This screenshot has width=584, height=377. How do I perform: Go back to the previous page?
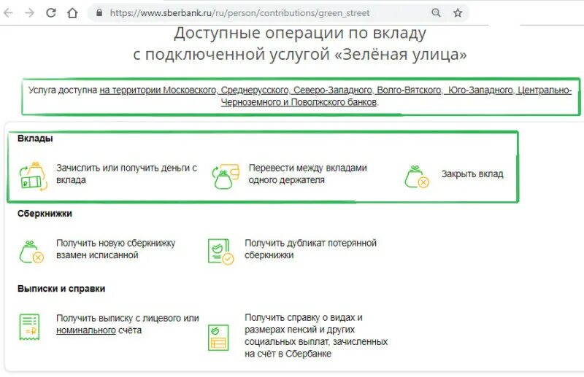(x=8, y=13)
